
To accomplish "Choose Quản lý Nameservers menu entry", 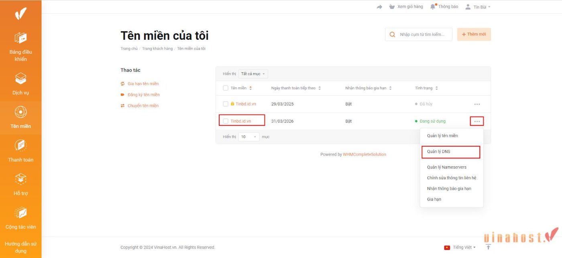I will click(x=447, y=167).
